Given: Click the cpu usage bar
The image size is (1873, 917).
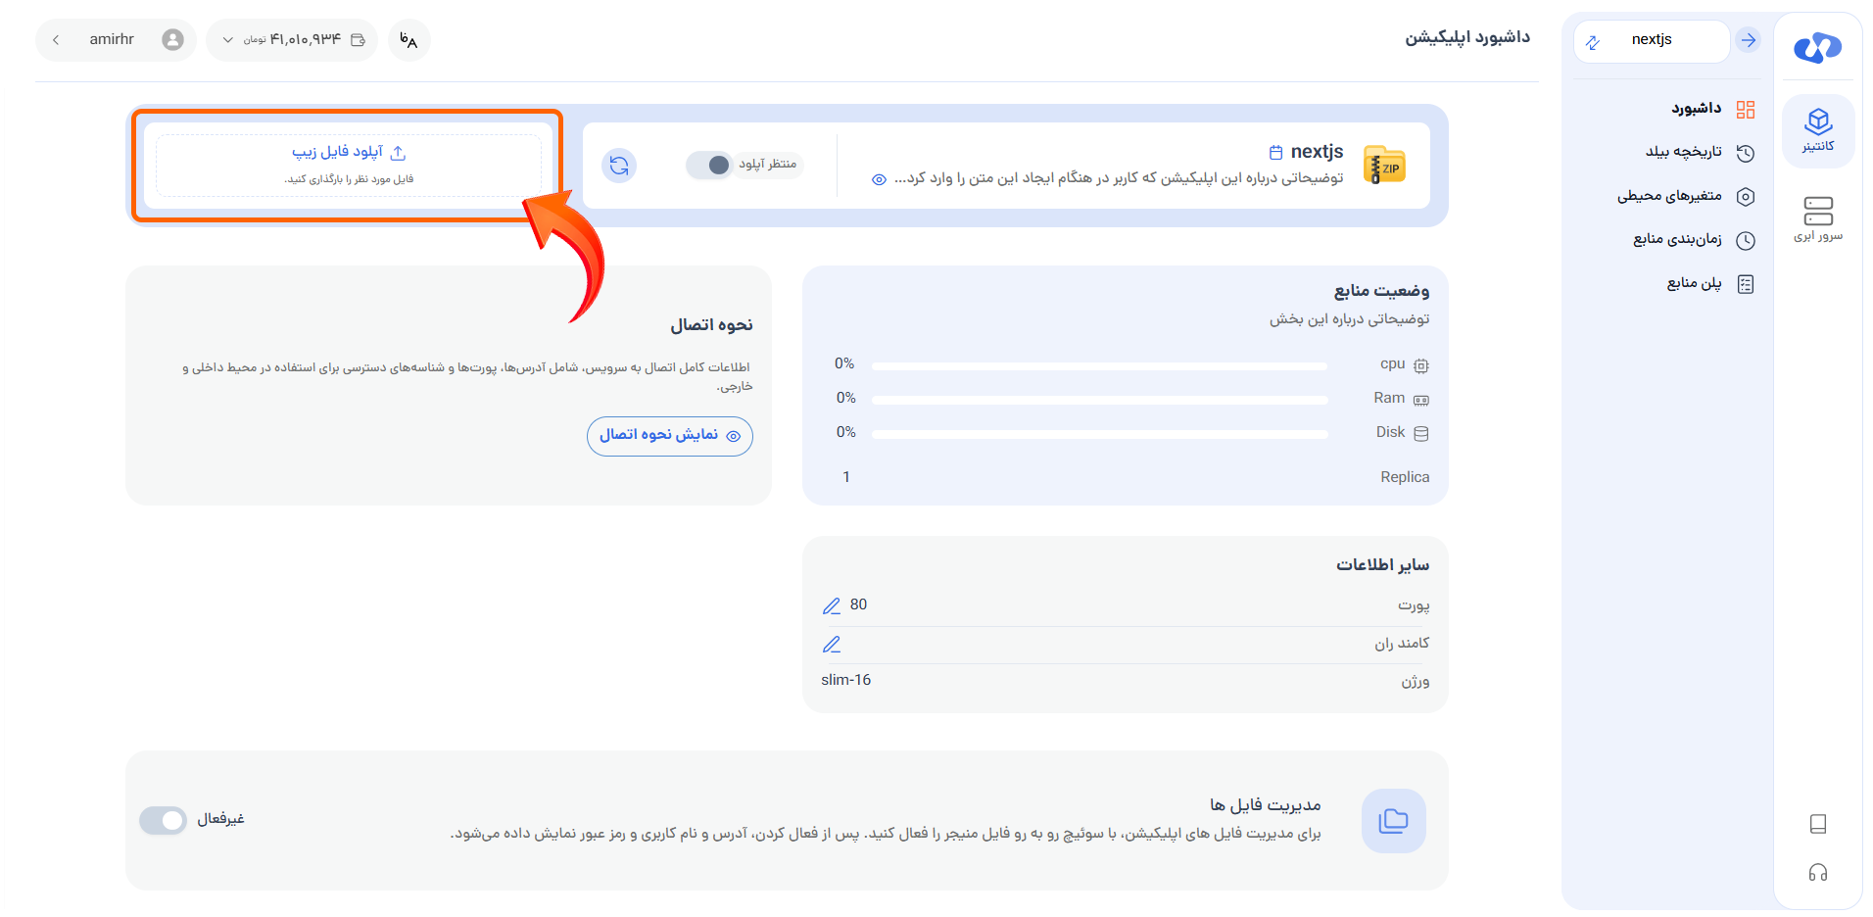Looking at the screenshot, I should pyautogui.click(x=1099, y=366).
